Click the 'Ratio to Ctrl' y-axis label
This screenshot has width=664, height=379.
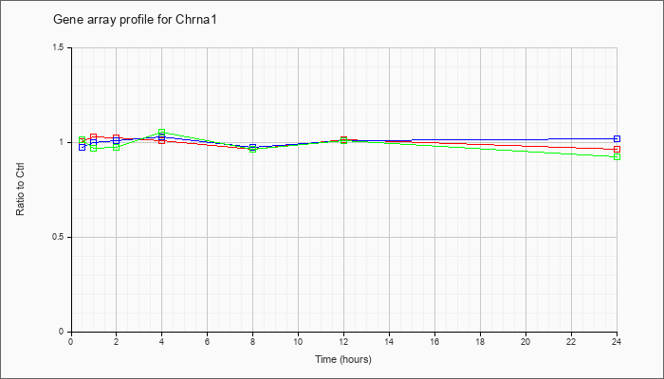pos(20,189)
